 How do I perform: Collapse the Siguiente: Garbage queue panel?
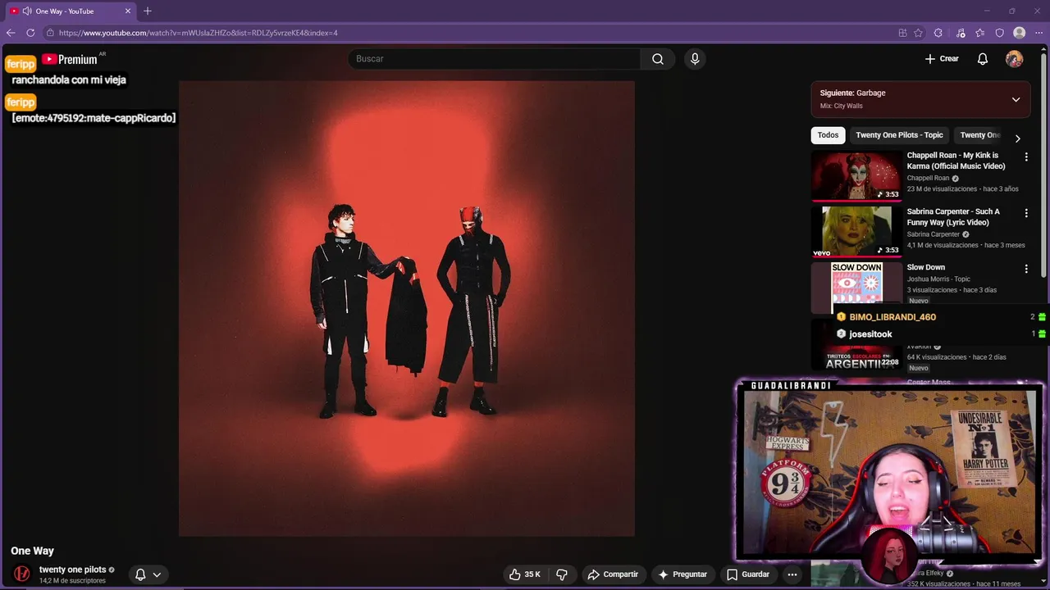[1016, 99]
